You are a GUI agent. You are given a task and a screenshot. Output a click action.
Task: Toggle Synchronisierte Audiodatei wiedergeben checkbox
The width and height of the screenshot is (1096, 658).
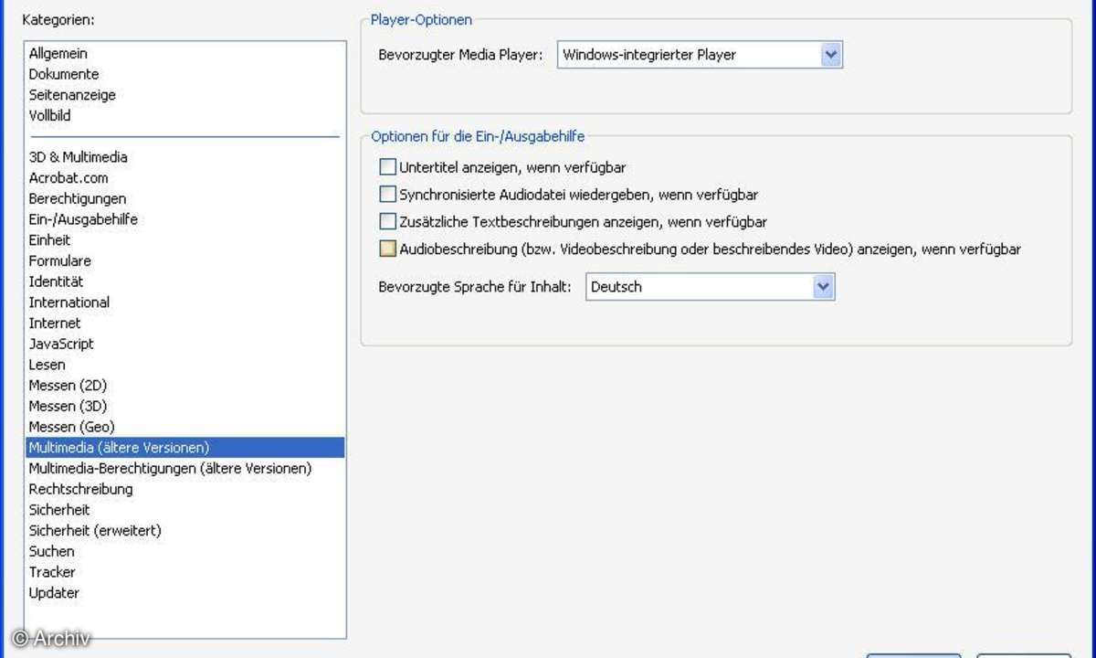387,194
